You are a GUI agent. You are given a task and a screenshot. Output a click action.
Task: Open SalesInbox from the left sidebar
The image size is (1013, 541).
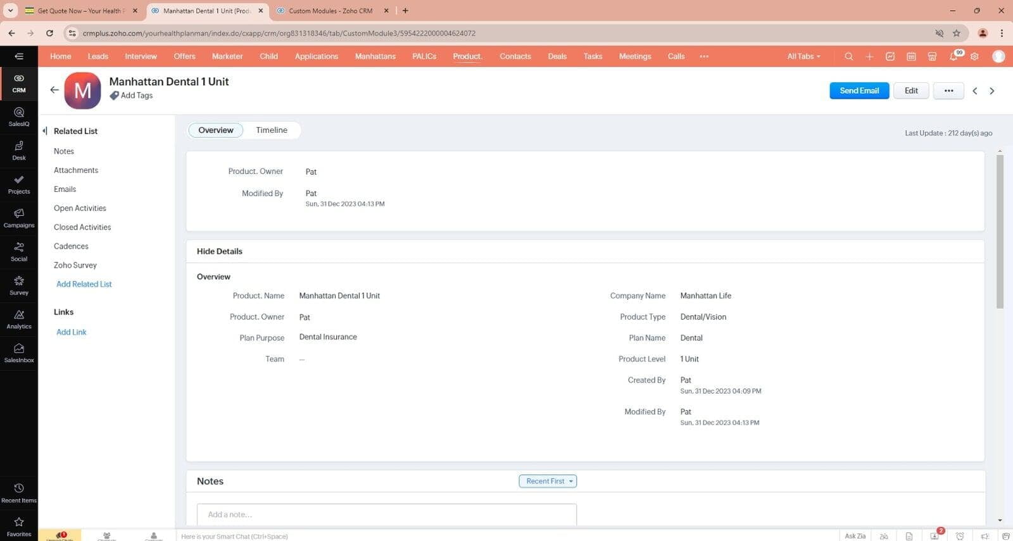[19, 353]
